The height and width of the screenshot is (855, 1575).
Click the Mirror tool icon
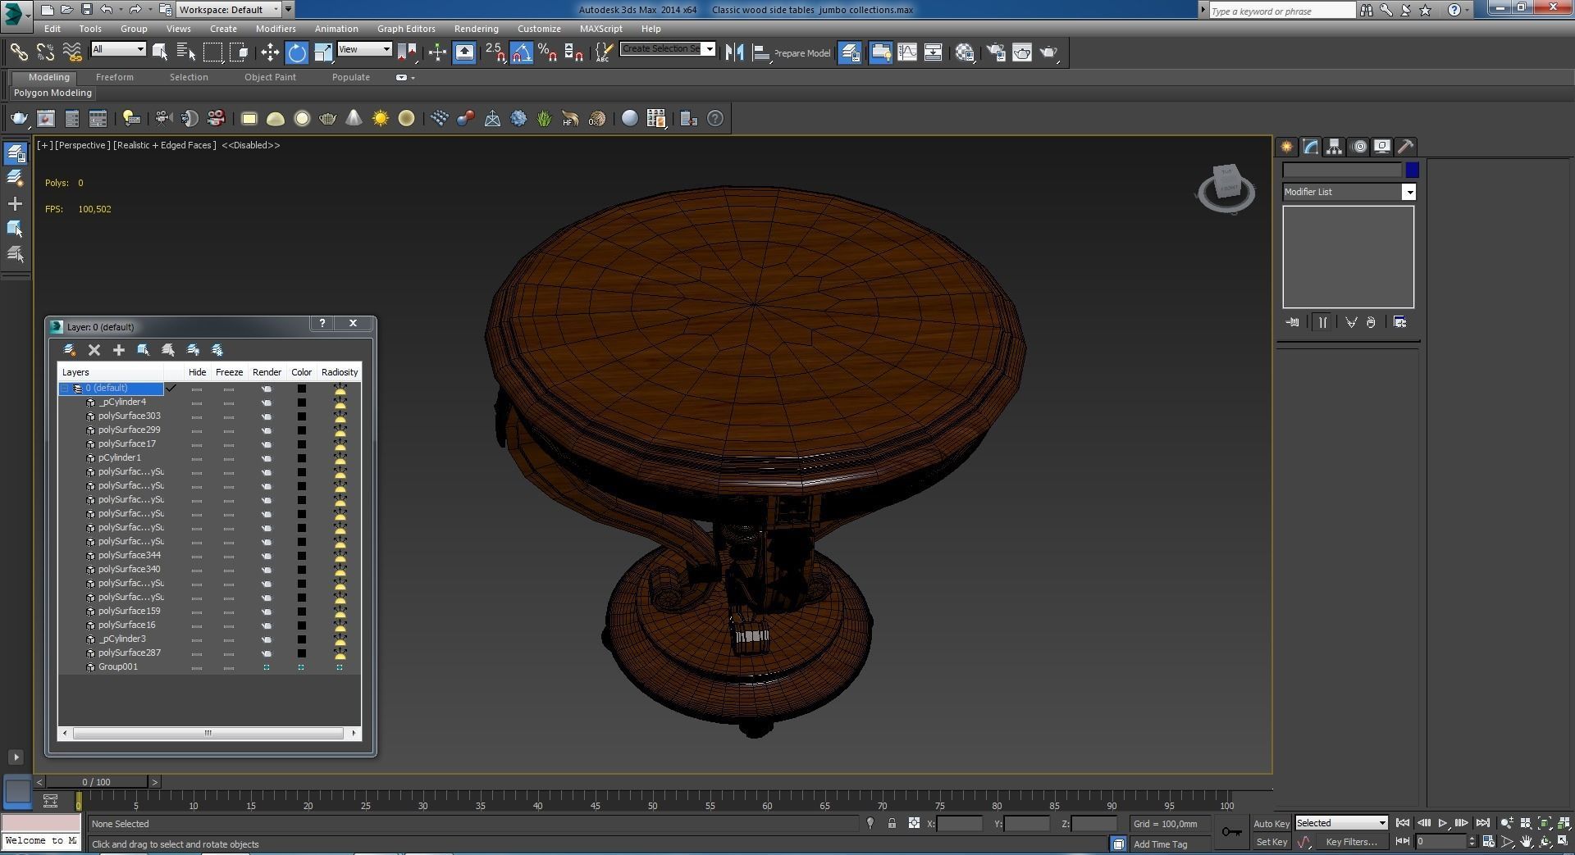pos(734,52)
